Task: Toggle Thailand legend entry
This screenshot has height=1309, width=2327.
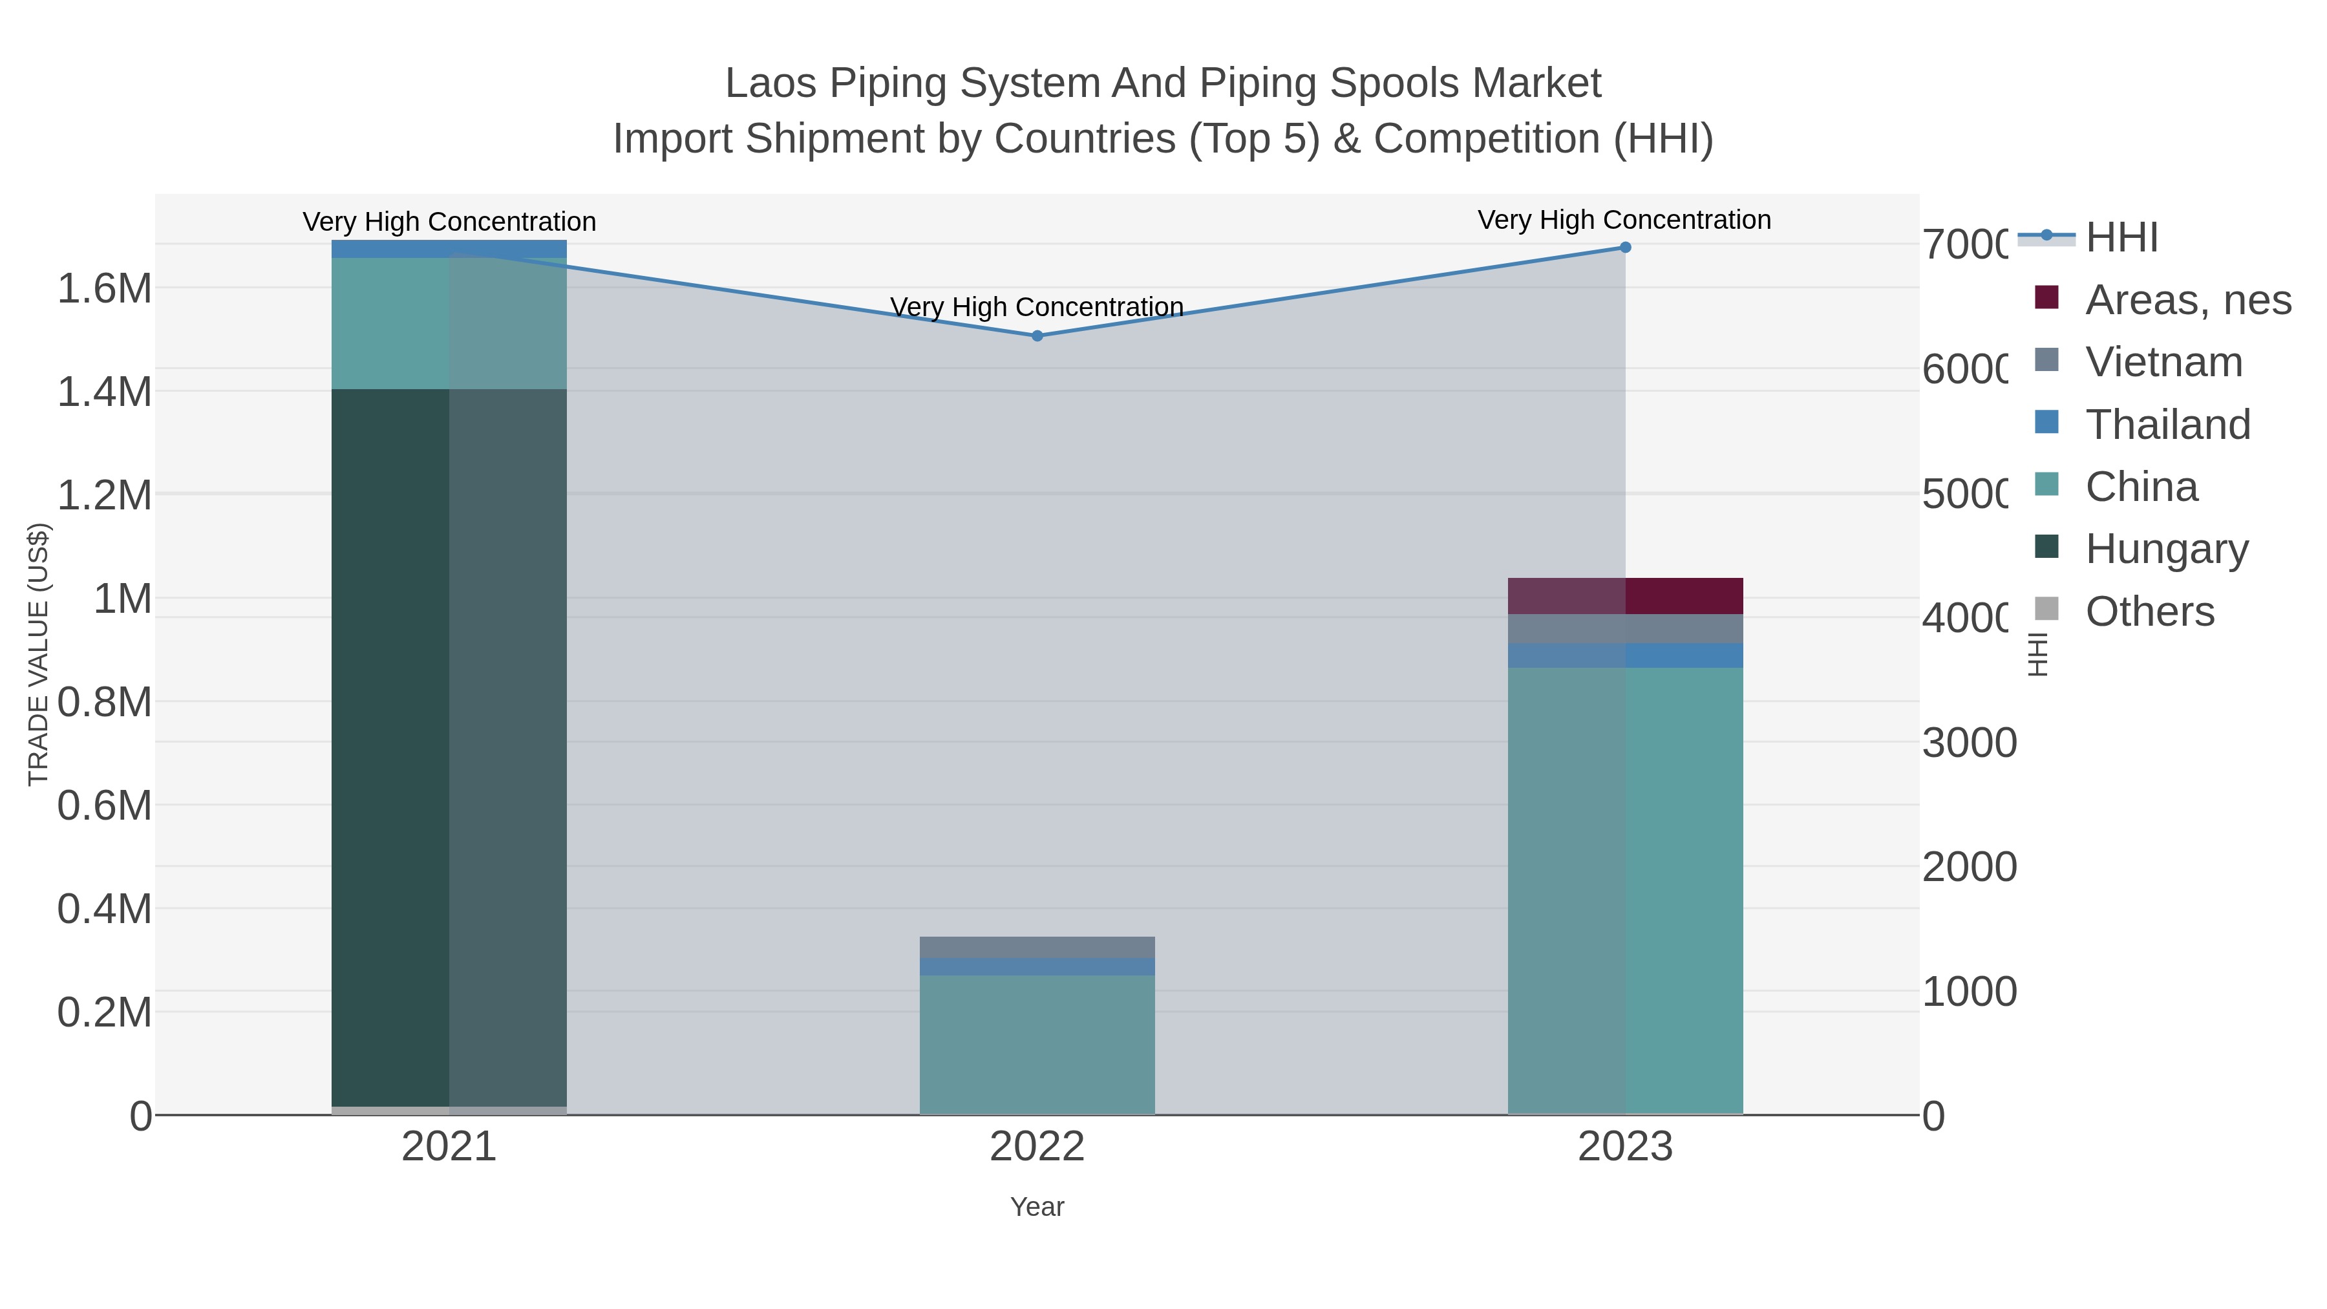Action: (x=2142, y=425)
